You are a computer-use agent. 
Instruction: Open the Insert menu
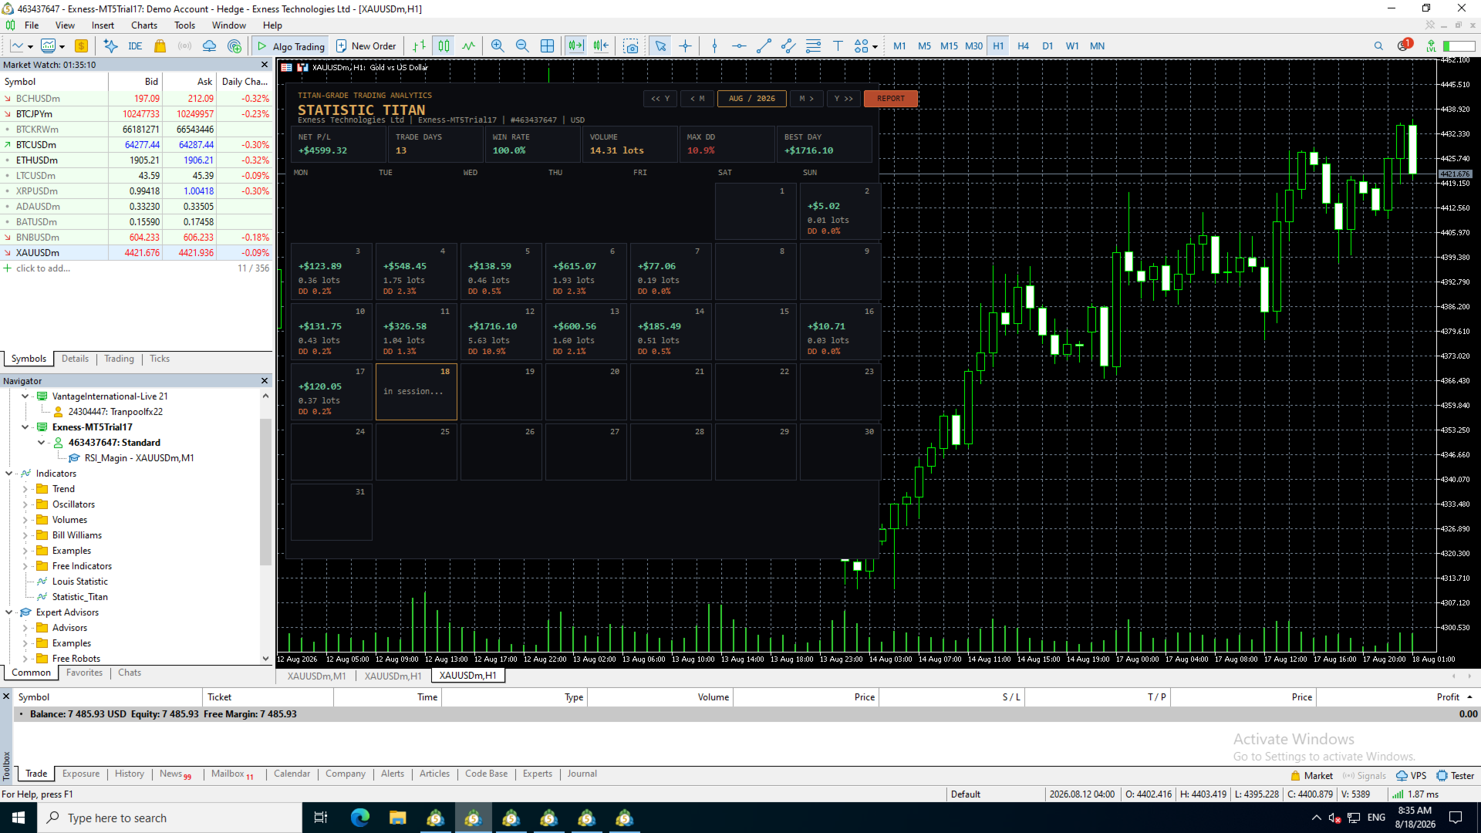(x=103, y=25)
